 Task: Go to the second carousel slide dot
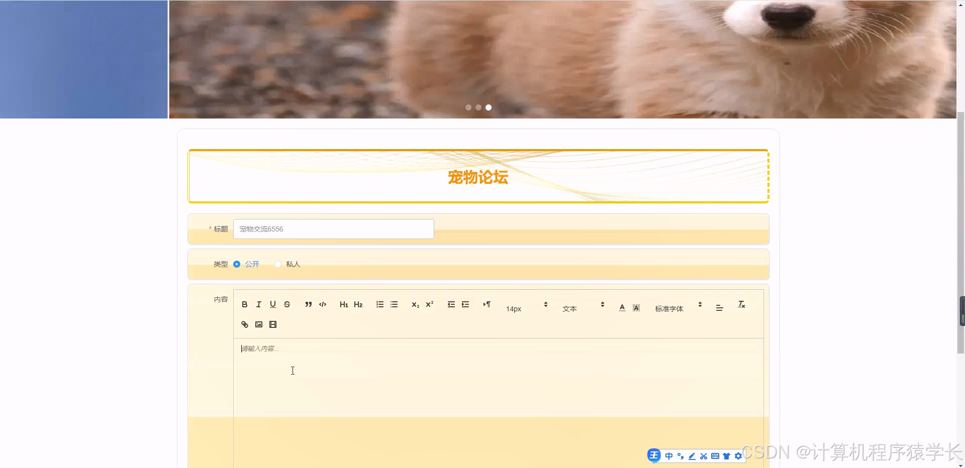[x=478, y=107]
